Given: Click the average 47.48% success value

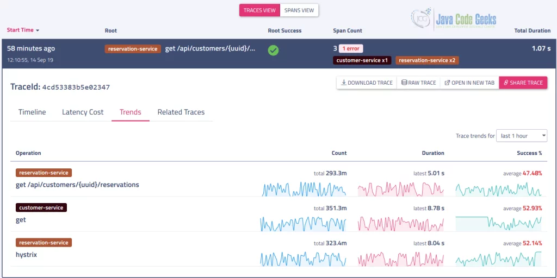Looking at the screenshot, I should click(523, 173).
